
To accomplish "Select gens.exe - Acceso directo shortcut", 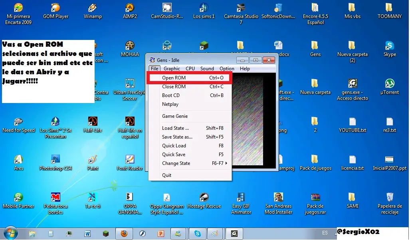I will pyautogui.click(x=353, y=90).
